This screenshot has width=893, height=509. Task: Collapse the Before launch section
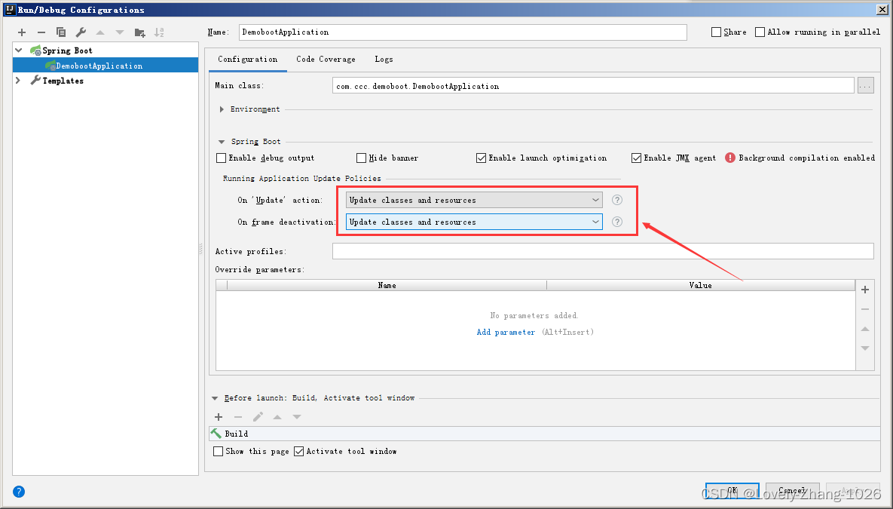click(215, 398)
